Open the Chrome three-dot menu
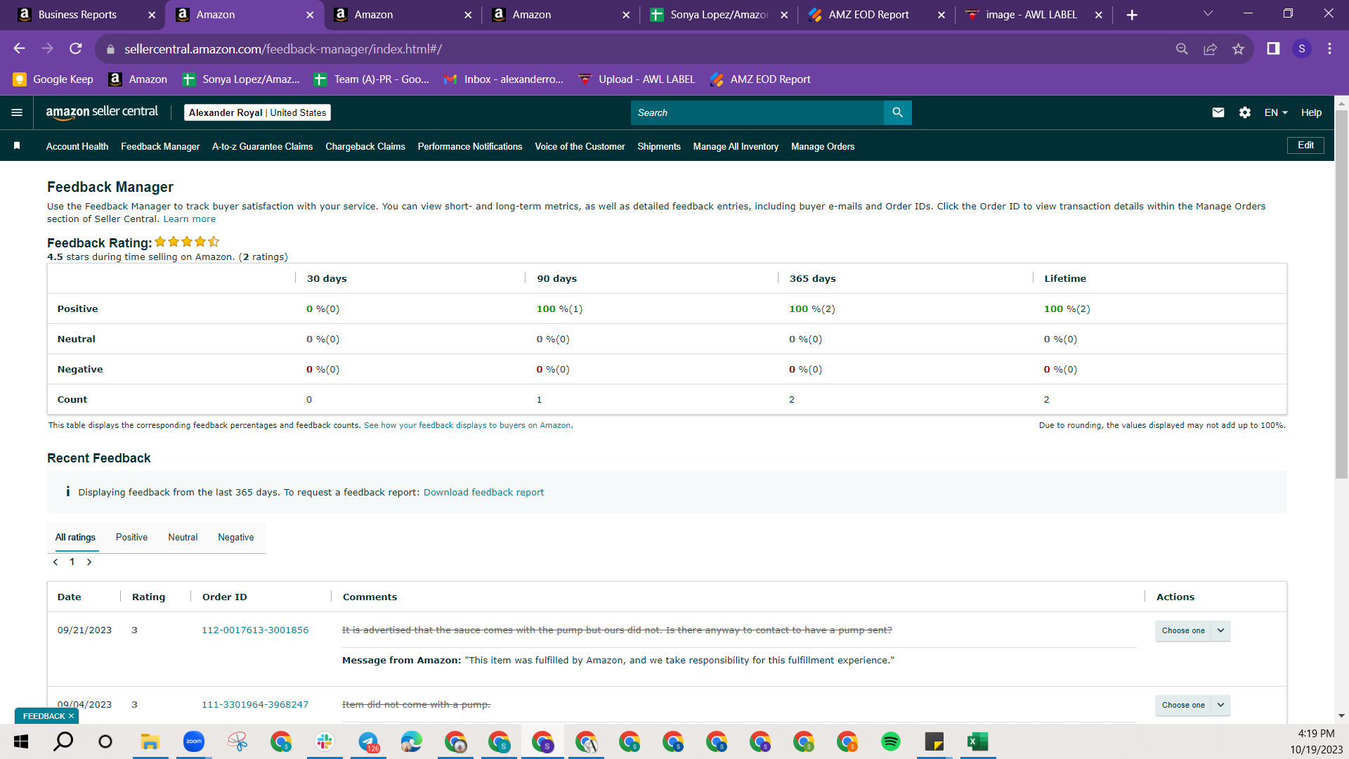Image resolution: width=1349 pixels, height=759 pixels. tap(1329, 48)
